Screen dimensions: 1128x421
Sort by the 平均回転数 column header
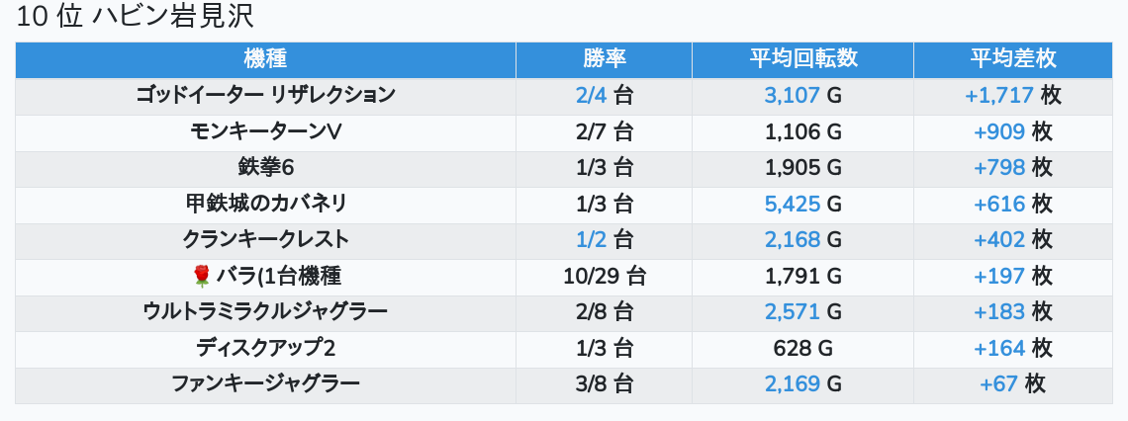point(802,59)
